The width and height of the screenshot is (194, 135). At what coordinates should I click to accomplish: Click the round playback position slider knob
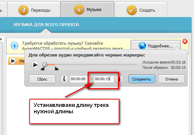(45, 64)
